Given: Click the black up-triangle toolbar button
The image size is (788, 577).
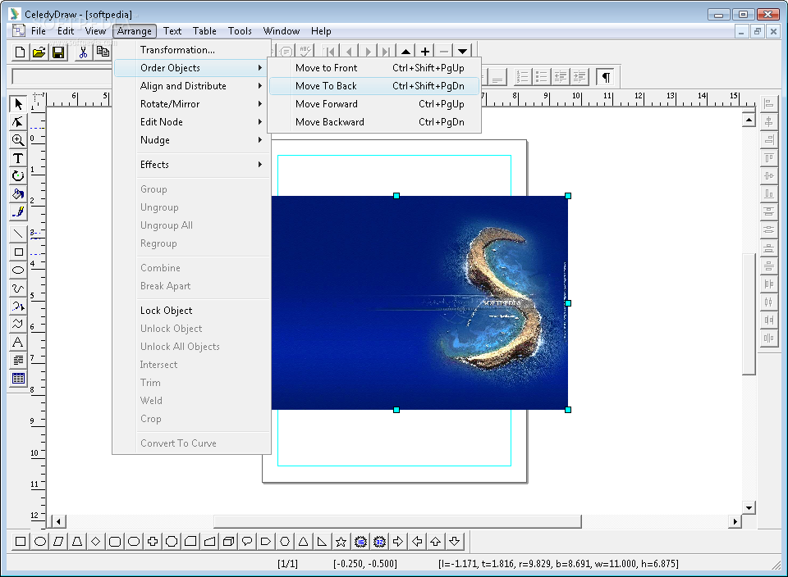Looking at the screenshot, I should 406,52.
